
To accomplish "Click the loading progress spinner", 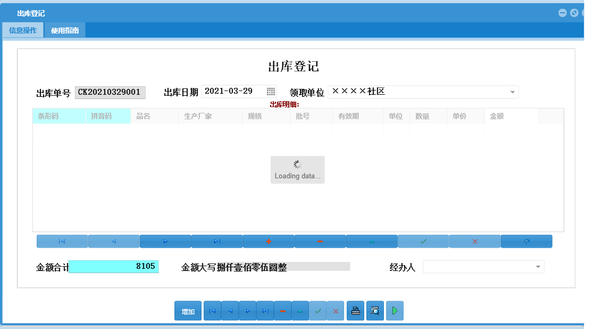I will click(297, 166).
